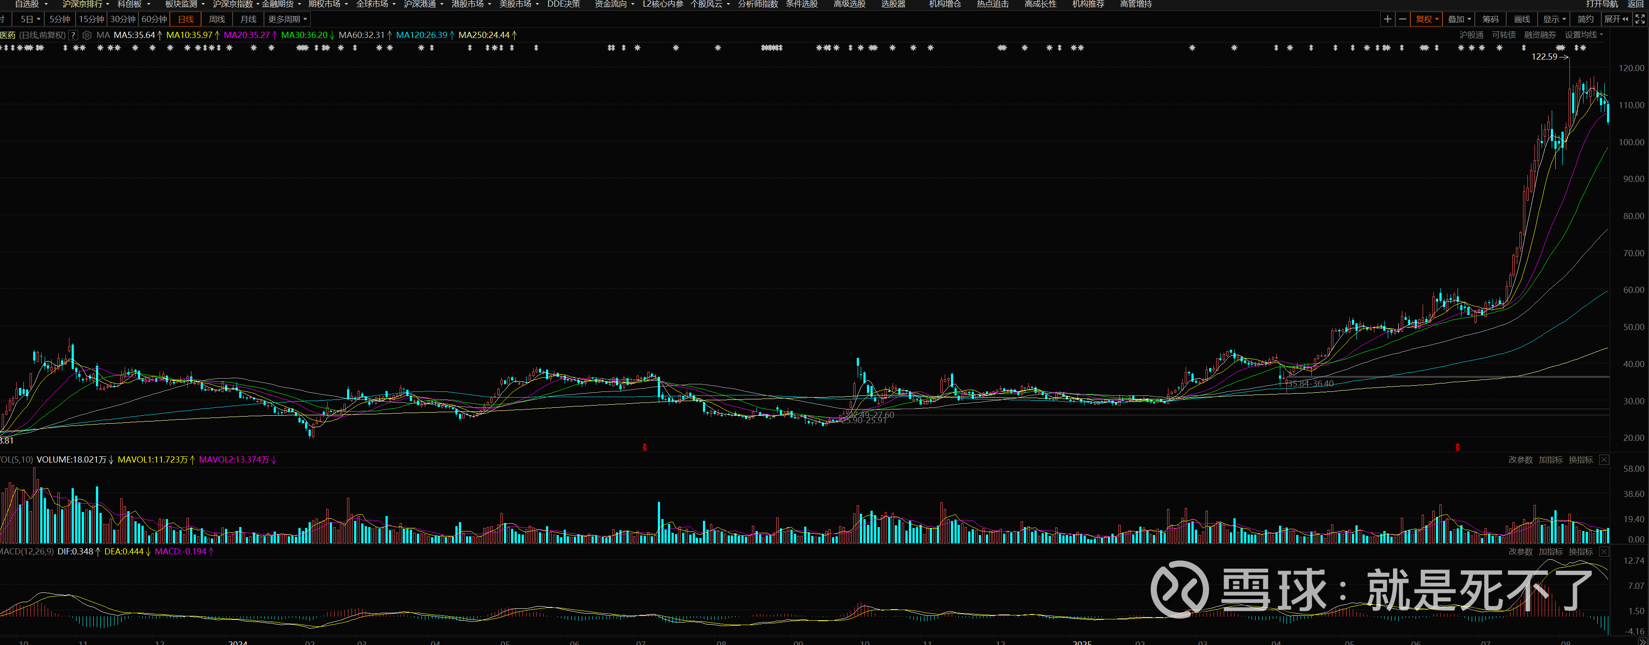Click the plus zoom-in chart icon
1649x645 pixels.
(1387, 19)
